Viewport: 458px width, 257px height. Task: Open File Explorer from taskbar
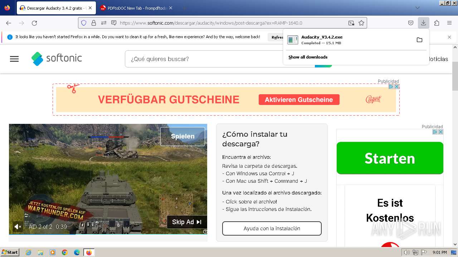pos(40,252)
